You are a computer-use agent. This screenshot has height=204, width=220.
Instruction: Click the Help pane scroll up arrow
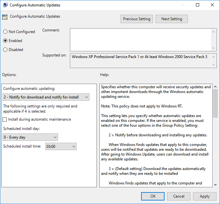(215, 87)
